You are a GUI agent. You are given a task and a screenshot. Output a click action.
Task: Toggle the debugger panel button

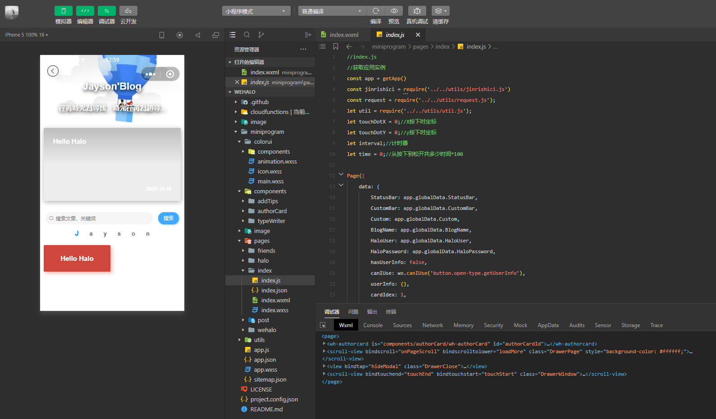106,11
